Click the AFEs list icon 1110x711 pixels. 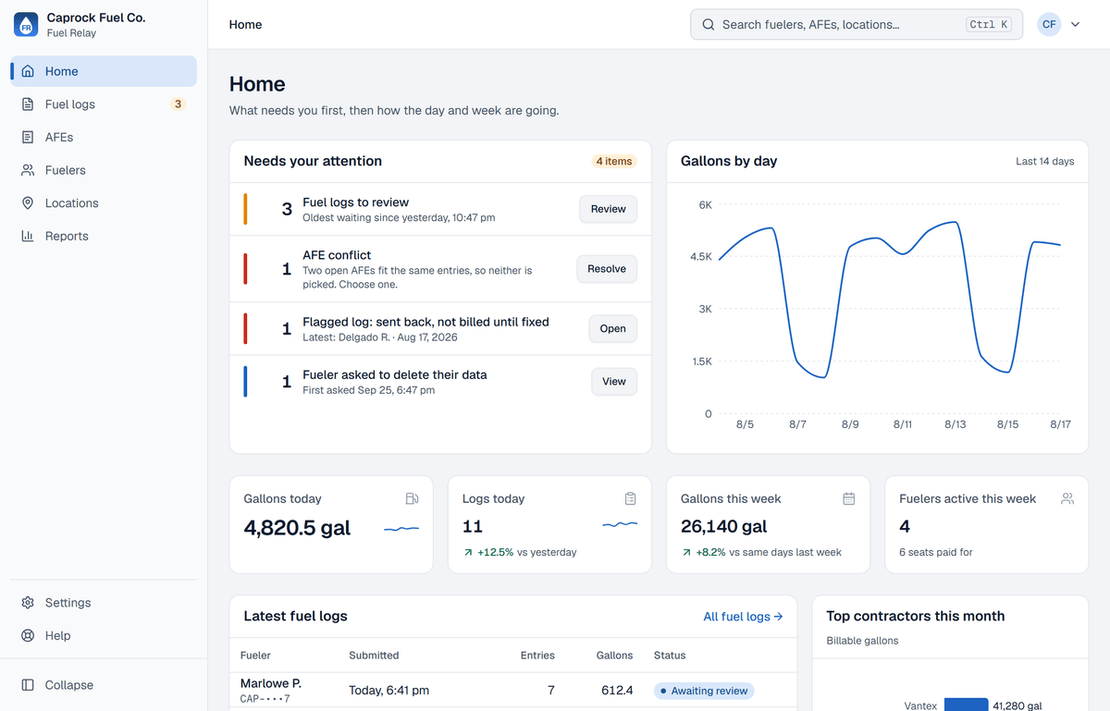28,137
